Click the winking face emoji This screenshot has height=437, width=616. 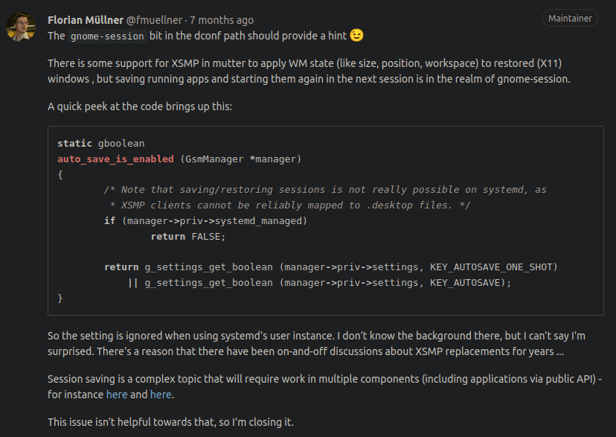coord(356,36)
